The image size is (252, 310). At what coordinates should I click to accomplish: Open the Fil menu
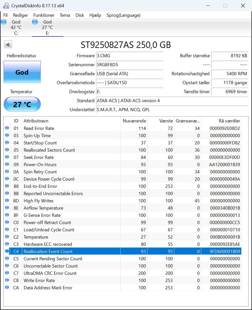pos(5,15)
